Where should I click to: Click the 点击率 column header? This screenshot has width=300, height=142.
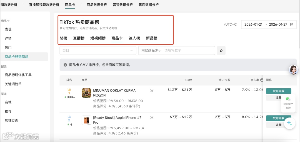pyautogui.click(x=255, y=80)
